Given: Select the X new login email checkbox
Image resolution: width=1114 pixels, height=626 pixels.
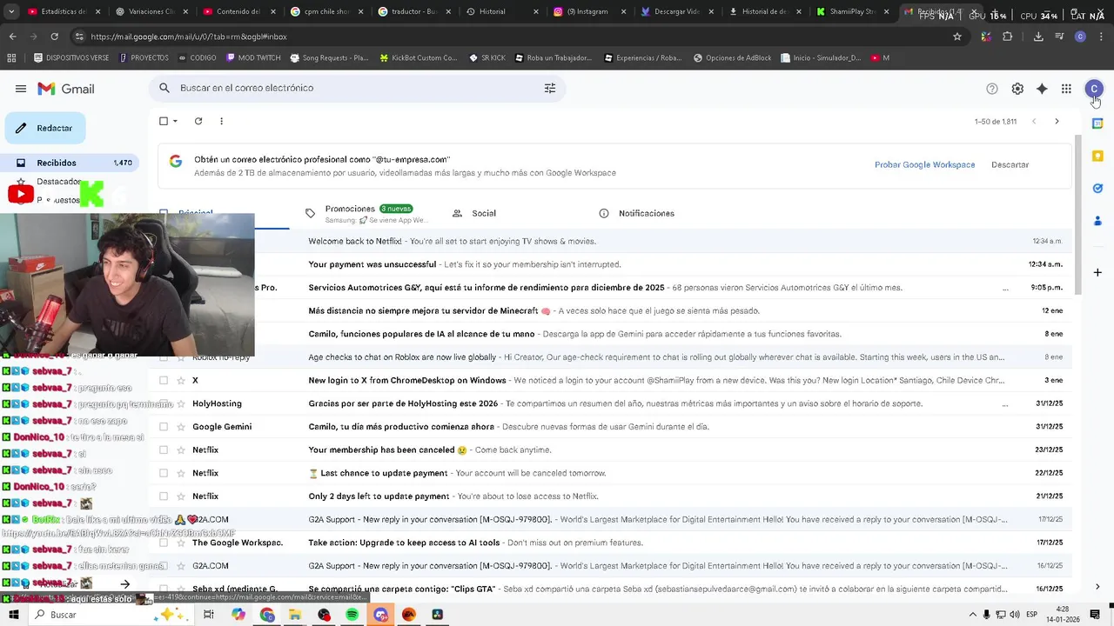Looking at the screenshot, I should (163, 380).
